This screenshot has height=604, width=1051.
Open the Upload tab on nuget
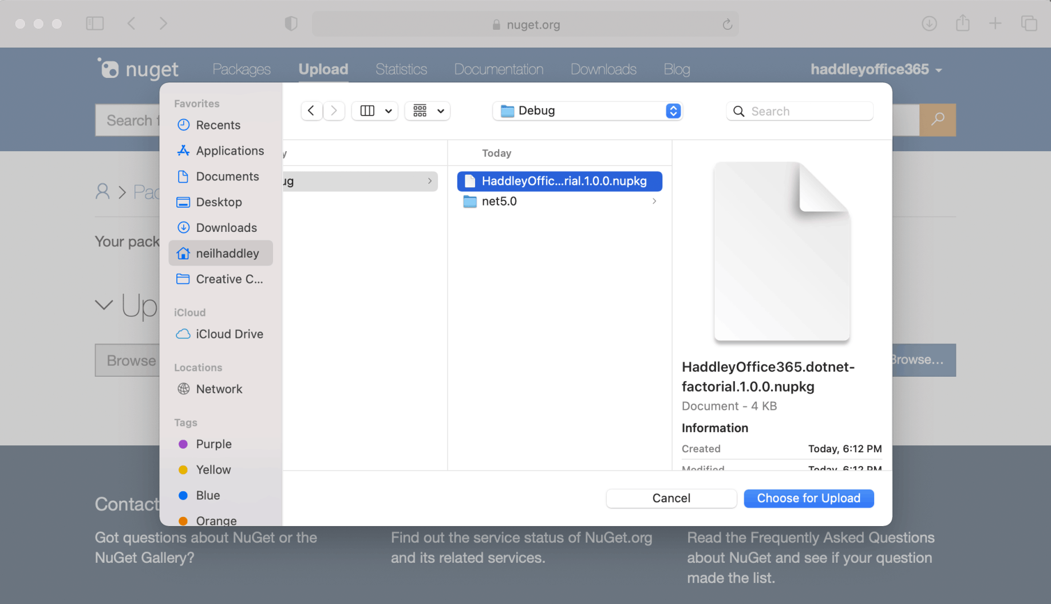pyautogui.click(x=323, y=69)
